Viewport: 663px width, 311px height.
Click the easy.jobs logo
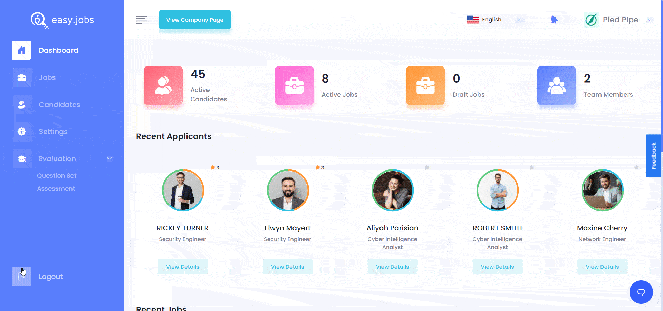[x=62, y=20]
